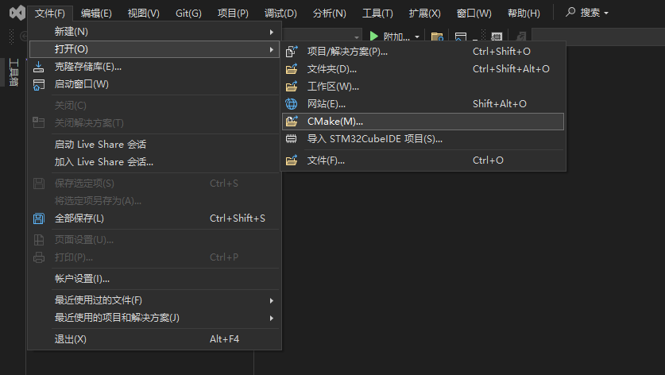The height and width of the screenshot is (375, 665).
Task: Click the CMake folder icon
Action: coord(292,122)
